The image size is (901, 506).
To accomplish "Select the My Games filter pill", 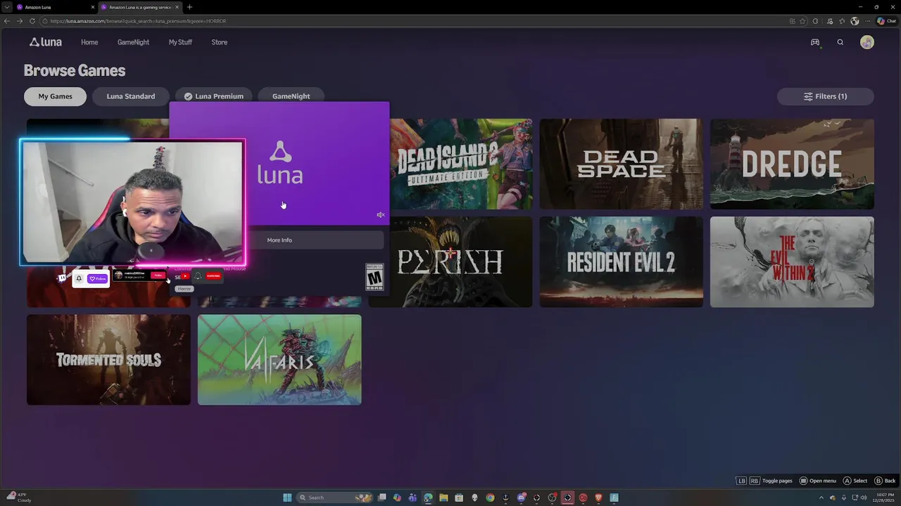I will coord(55,96).
